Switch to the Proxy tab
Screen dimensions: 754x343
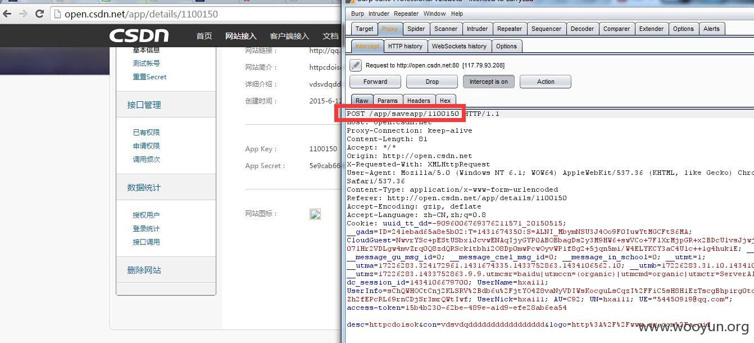389,29
